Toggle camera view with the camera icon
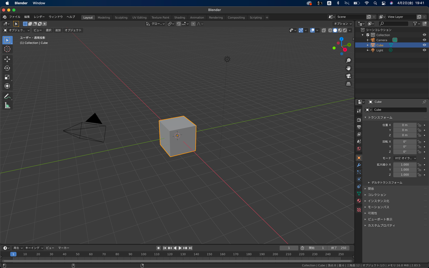The image size is (429, 268). coord(348,76)
